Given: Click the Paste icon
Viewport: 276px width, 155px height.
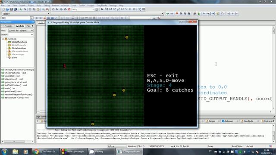Looking at the screenshot, I should (38, 9).
